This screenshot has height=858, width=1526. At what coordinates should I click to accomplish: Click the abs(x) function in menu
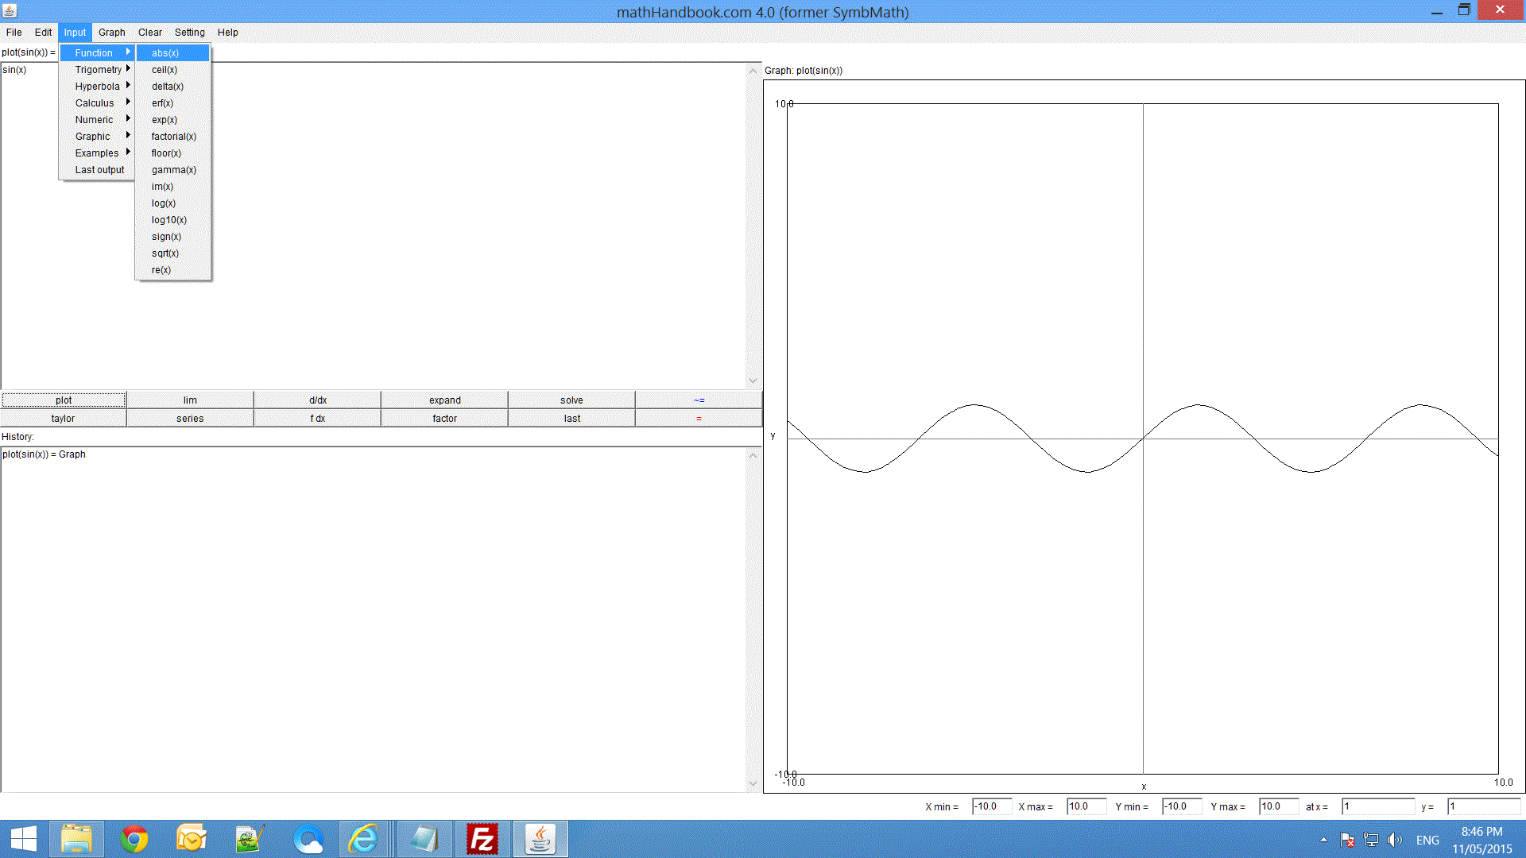coord(164,52)
